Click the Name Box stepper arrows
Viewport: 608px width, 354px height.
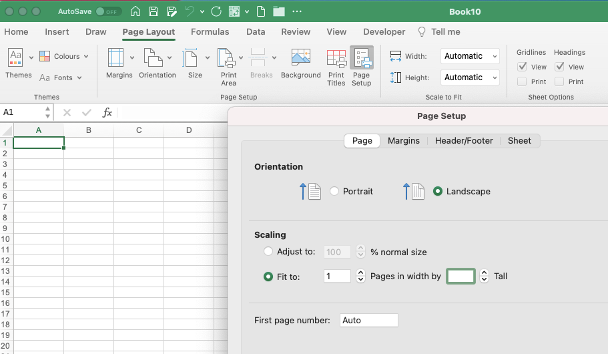pos(47,113)
